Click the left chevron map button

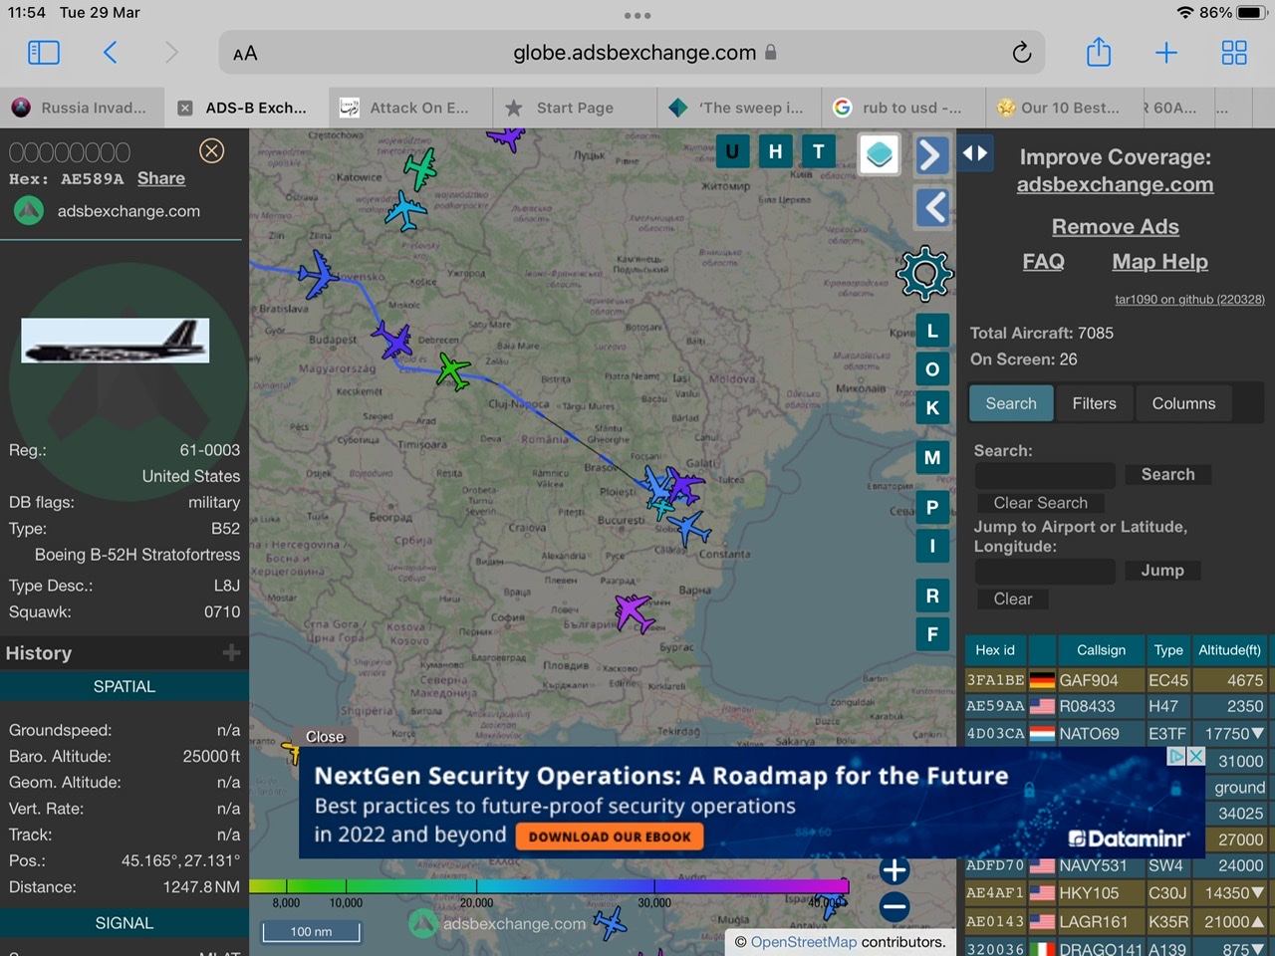[x=931, y=207]
